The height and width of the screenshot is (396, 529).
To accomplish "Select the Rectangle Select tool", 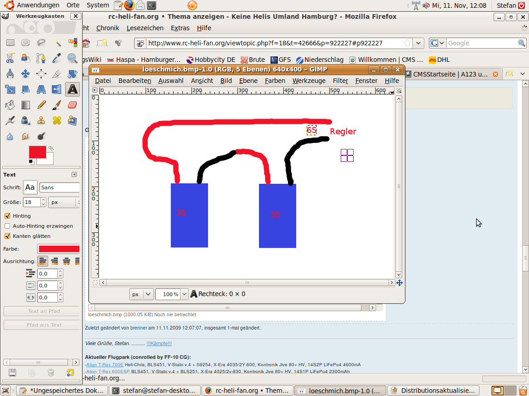I will (10, 43).
